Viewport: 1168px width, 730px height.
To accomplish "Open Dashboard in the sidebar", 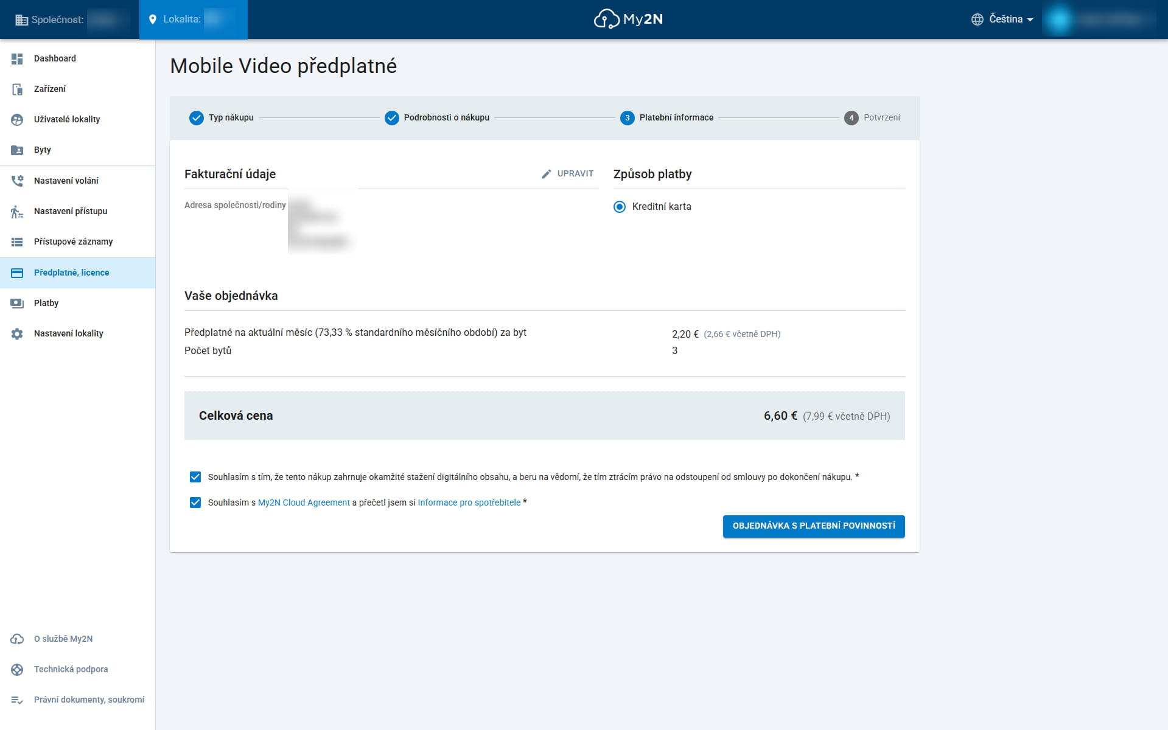I will pyautogui.click(x=77, y=58).
